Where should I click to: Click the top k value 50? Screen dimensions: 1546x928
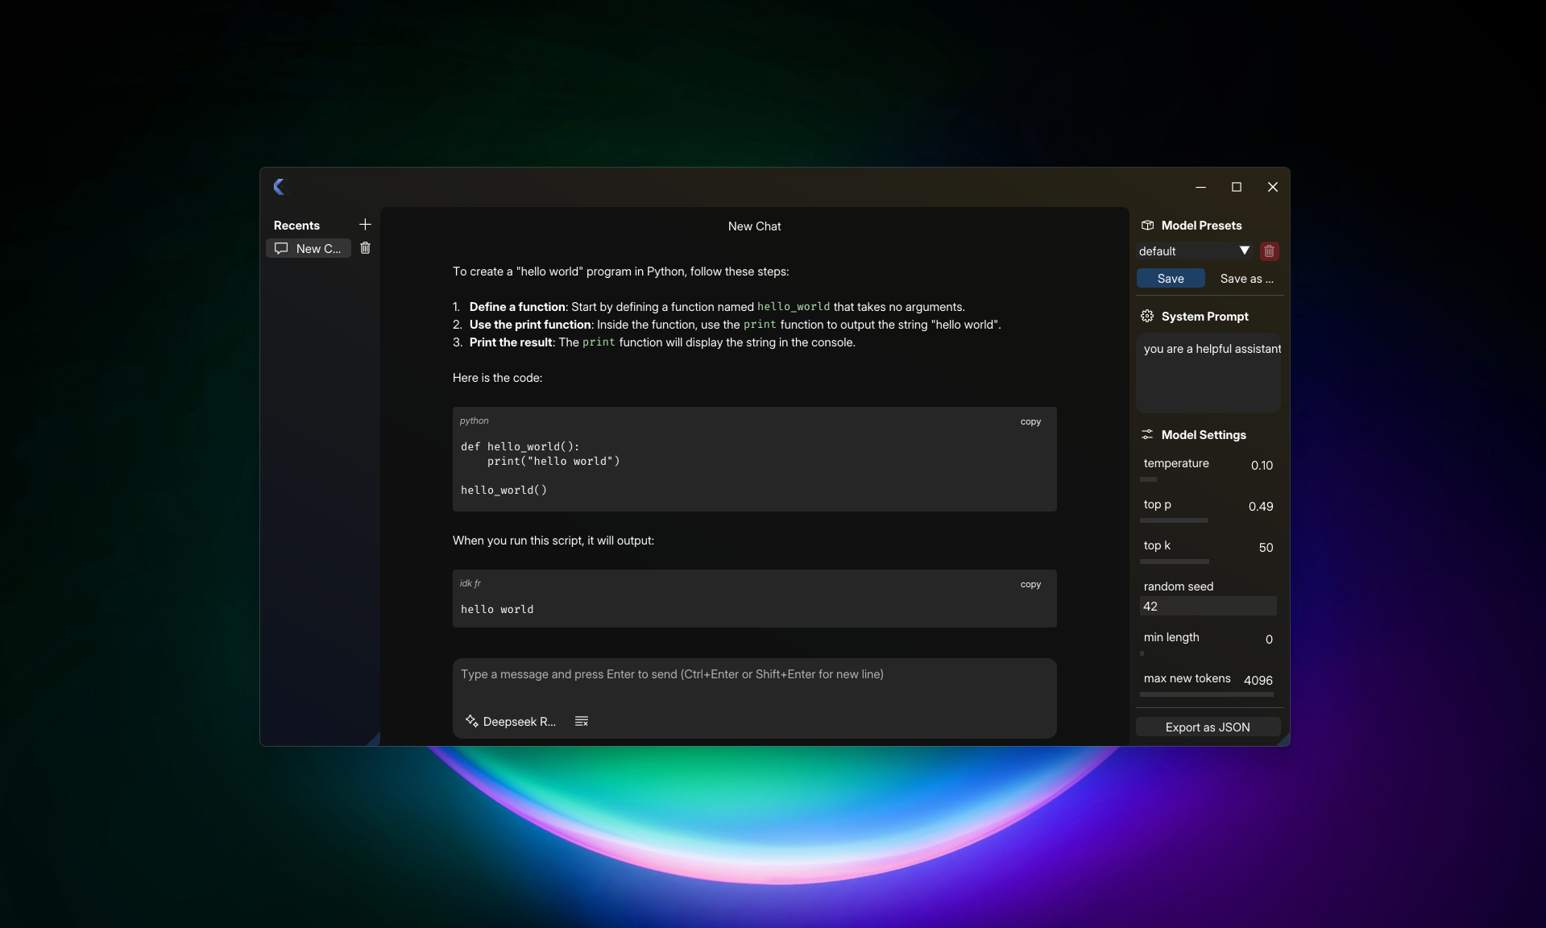1266,548
